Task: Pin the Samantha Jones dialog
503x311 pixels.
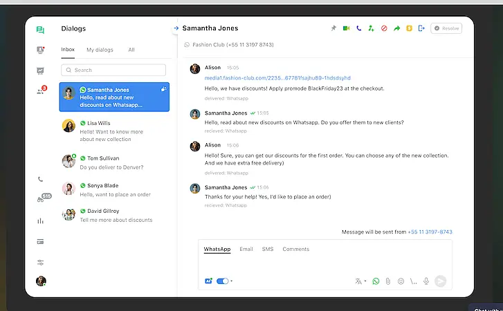Action: [x=333, y=28]
